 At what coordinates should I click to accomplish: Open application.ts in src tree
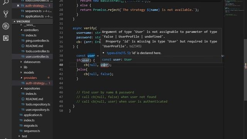point(33,115)
